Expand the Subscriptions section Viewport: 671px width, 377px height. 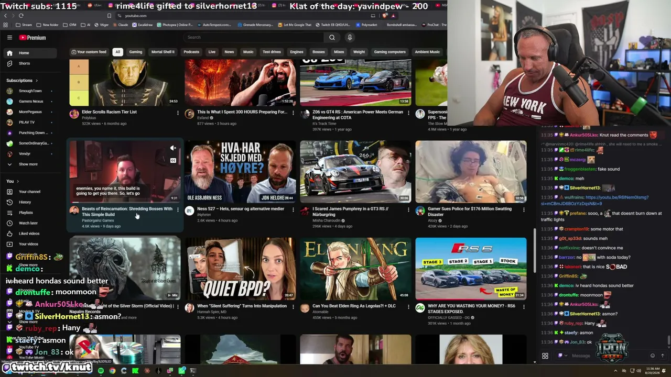coord(22,81)
